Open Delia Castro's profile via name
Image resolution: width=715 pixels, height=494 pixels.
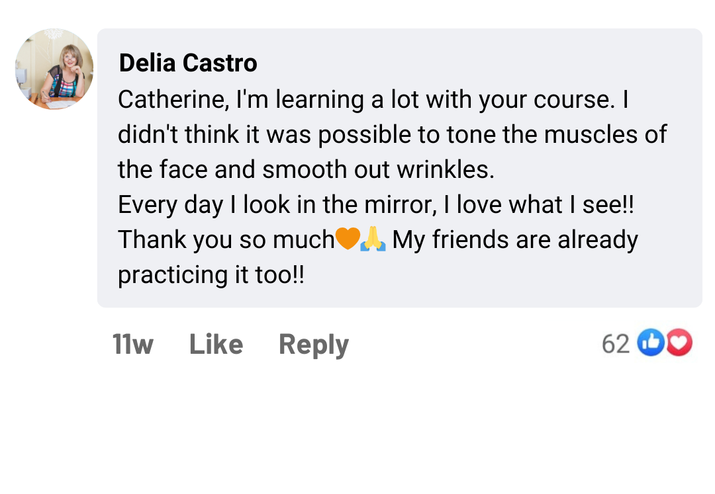(188, 63)
